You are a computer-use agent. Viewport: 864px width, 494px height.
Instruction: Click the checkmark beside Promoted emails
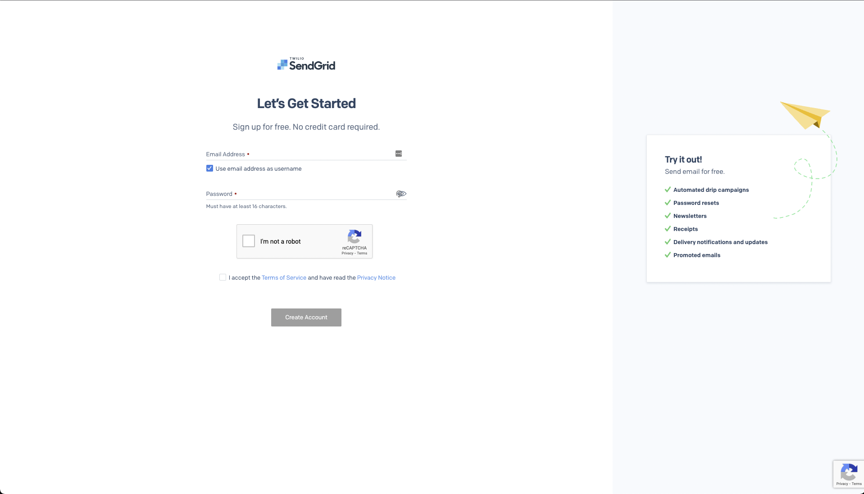coord(668,255)
